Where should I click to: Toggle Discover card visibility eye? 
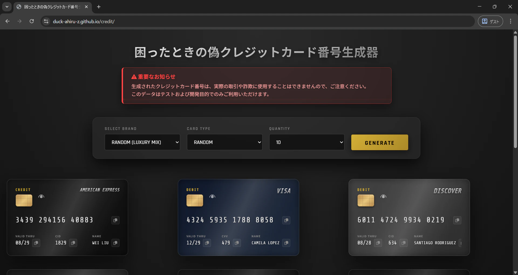(x=383, y=197)
